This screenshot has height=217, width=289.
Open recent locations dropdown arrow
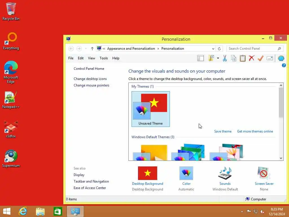[x=86, y=49]
